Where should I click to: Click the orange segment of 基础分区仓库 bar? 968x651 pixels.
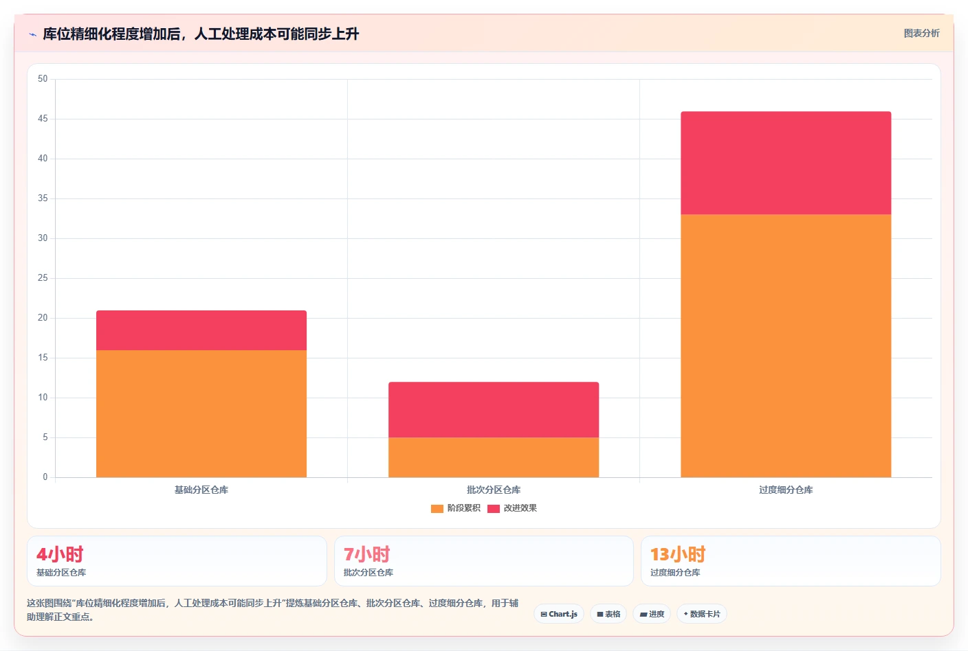tap(201, 413)
